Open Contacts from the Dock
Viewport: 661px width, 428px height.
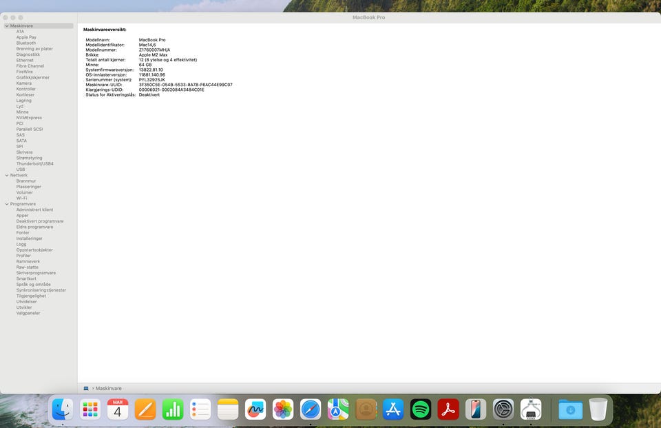366,409
